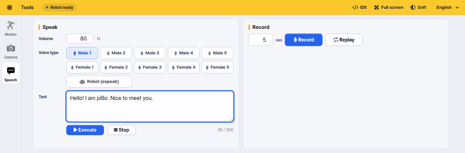The image size is (465, 153).
Task: Select the Female 5 voice
Action: (x=218, y=67)
